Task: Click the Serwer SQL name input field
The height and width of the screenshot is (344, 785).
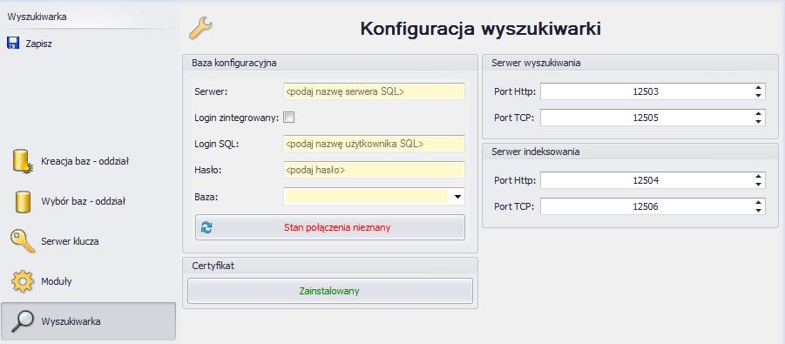Action: 374,91
